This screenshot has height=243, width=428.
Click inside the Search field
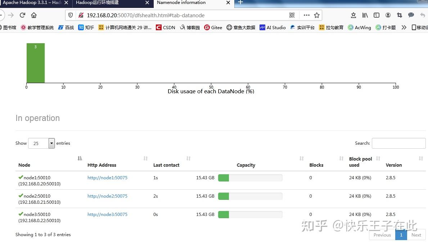point(398,143)
